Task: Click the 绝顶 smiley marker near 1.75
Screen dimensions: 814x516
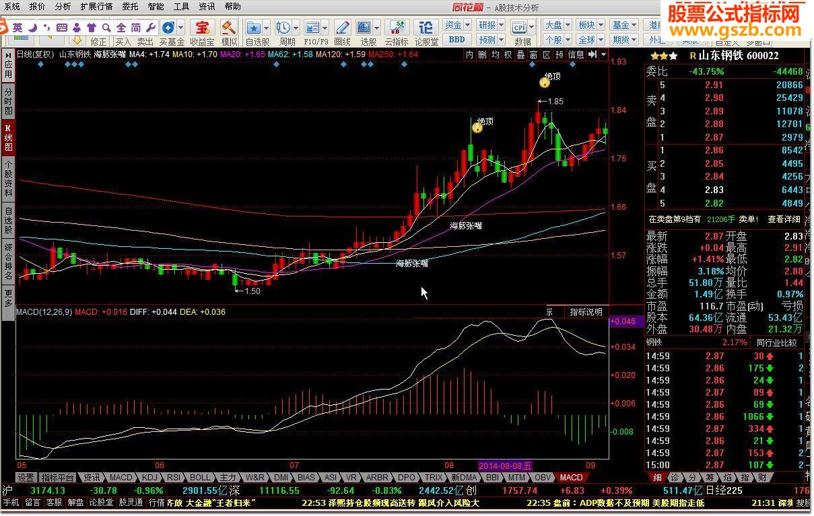Action: pos(477,128)
